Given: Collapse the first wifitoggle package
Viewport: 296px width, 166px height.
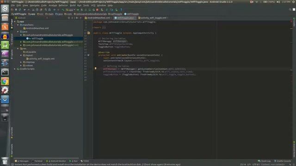Looking at the screenshot, I should click(21, 35).
